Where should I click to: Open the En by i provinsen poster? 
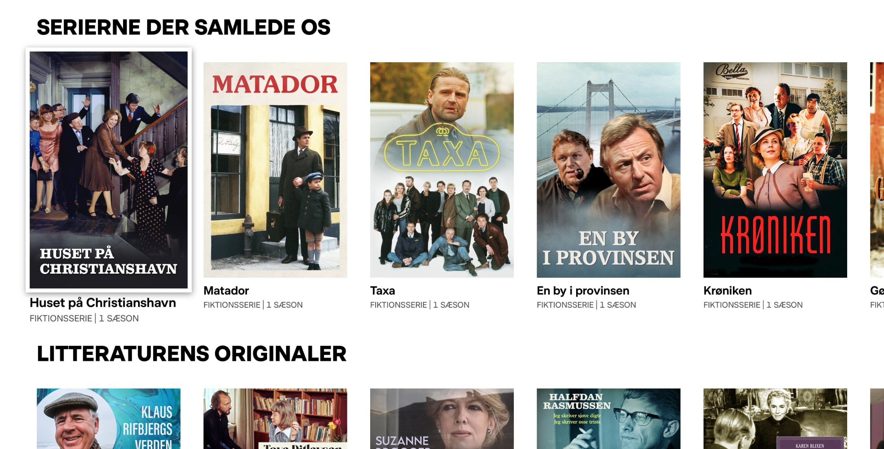tap(608, 170)
